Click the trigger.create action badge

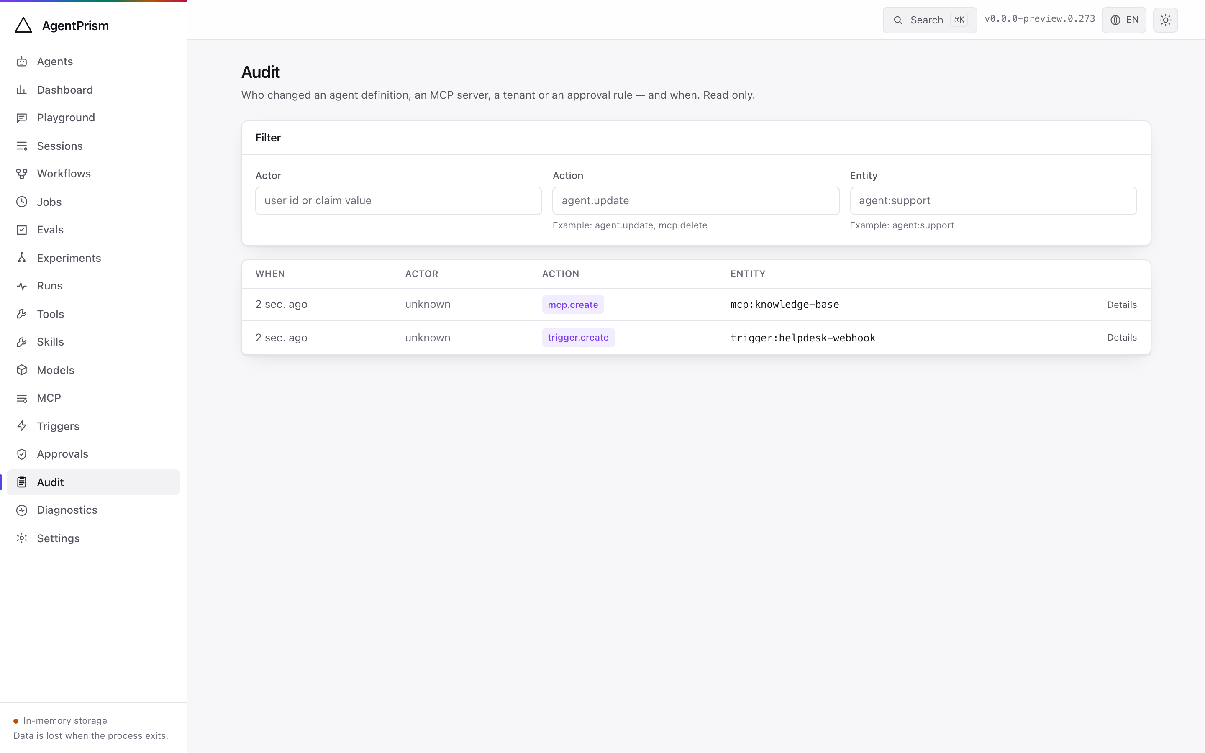point(578,338)
